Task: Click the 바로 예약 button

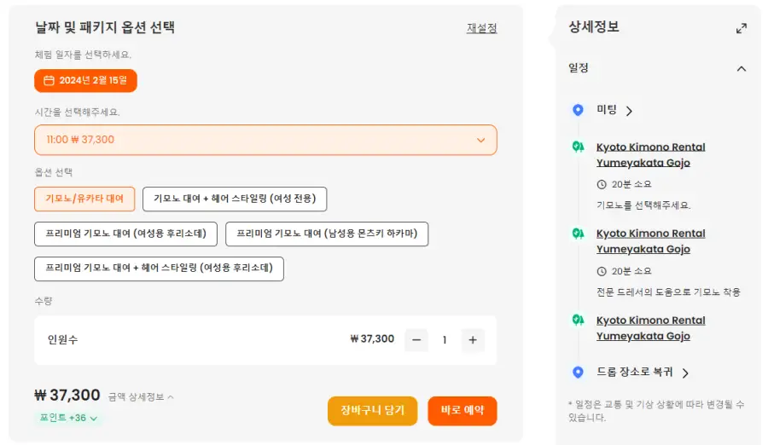Action: 462,410
